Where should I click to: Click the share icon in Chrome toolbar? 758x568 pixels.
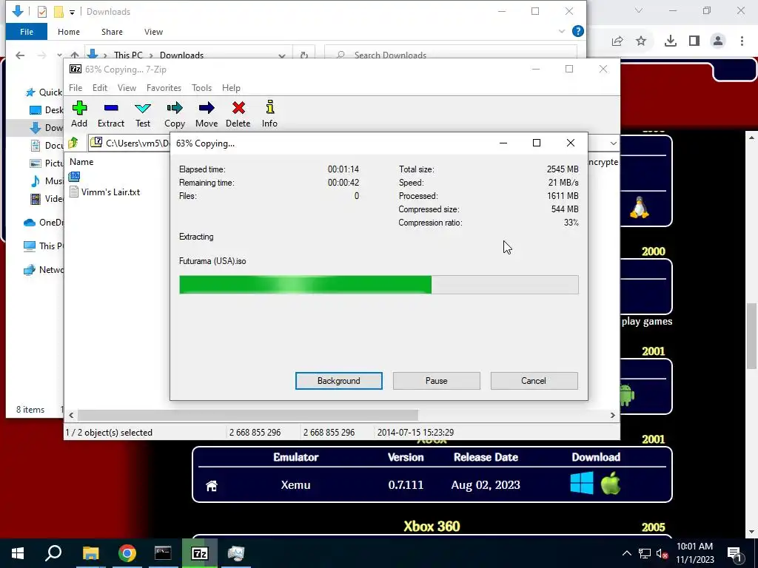pyautogui.click(x=617, y=41)
